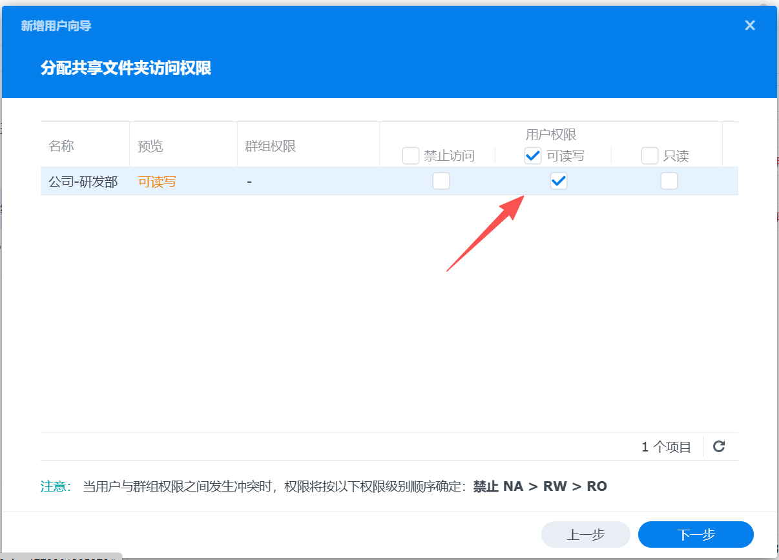This screenshot has height=560, width=779.
Task: Sort folders by the 名称 column
Action: [x=61, y=146]
